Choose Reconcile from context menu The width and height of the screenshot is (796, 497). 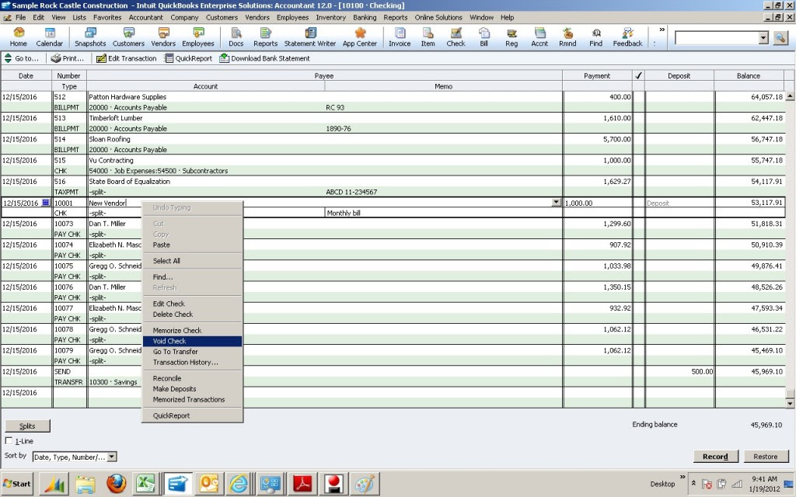pyautogui.click(x=192, y=378)
